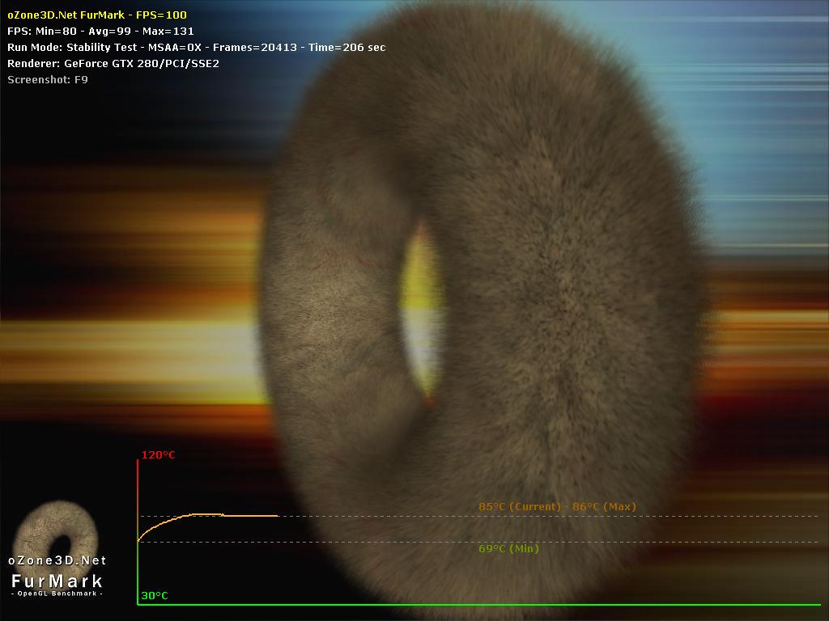Screen dimensions: 829x621
Task: Click the 120°C red axis label
Action: (158, 454)
